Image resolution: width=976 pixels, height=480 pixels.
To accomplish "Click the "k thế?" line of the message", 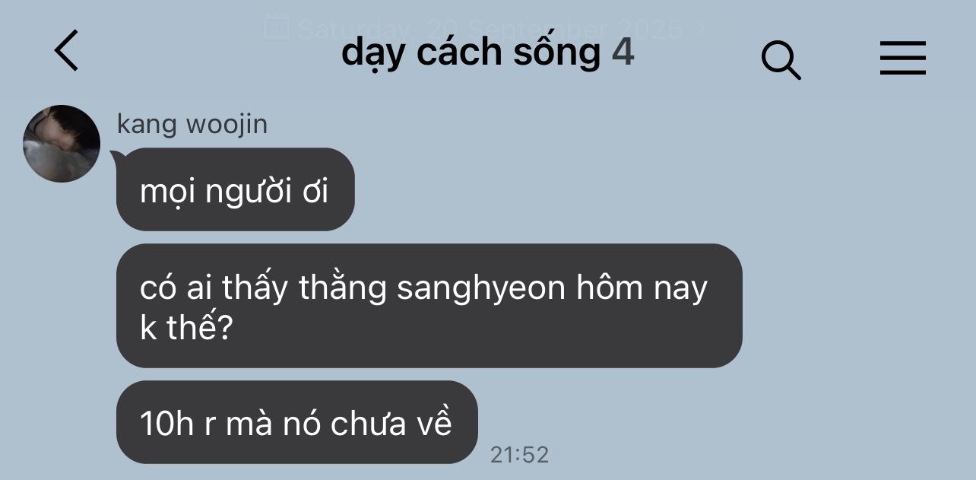I will 185,330.
